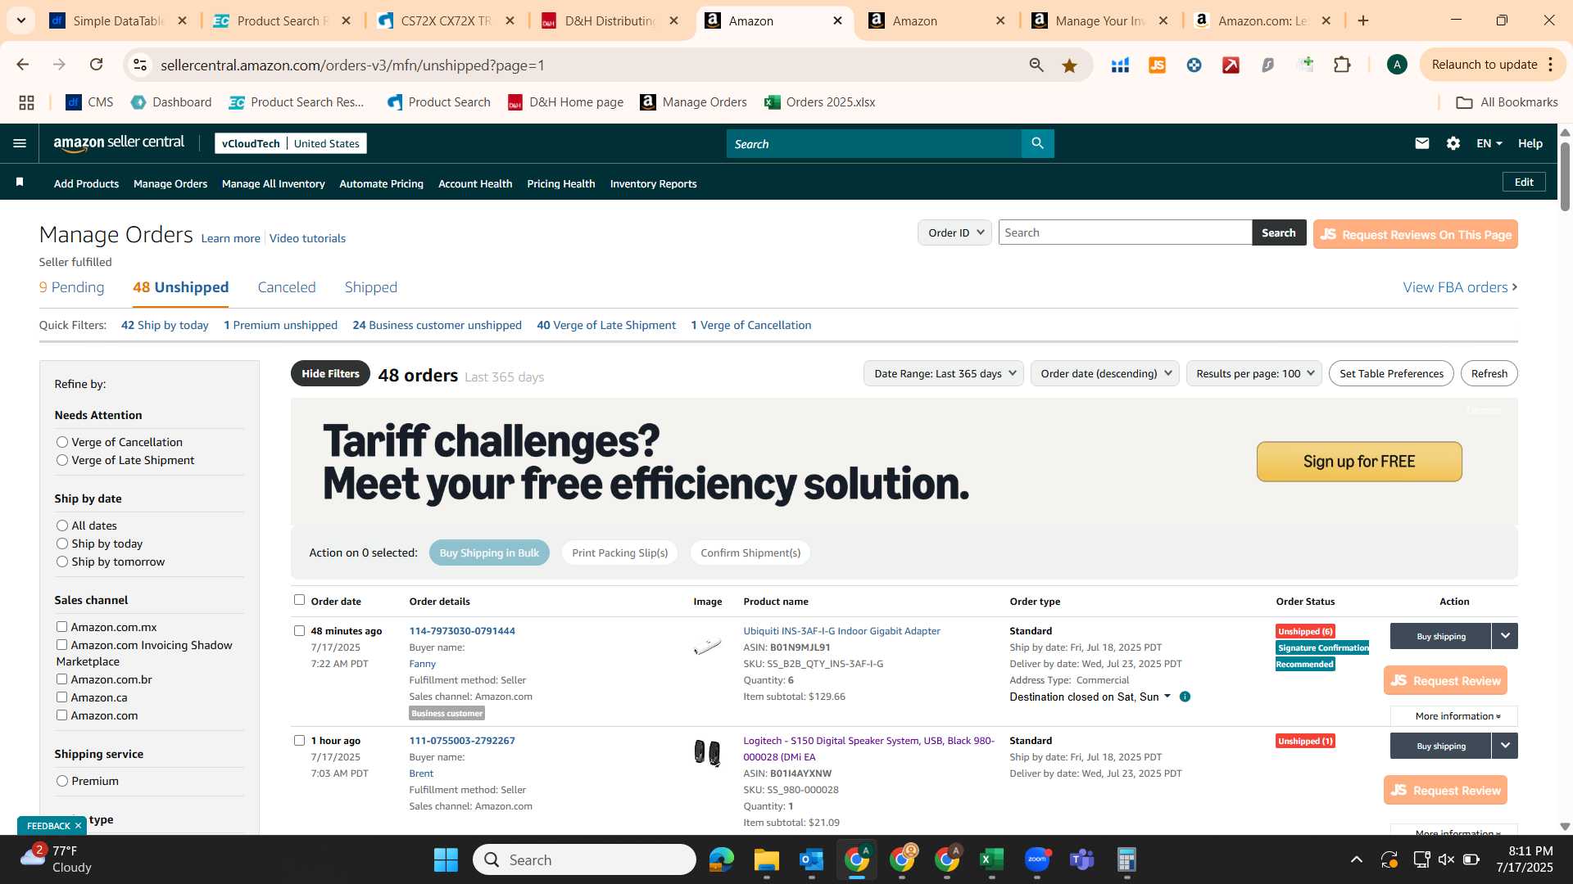Open Account Health menu item
Image resolution: width=1573 pixels, height=884 pixels.
(x=475, y=183)
